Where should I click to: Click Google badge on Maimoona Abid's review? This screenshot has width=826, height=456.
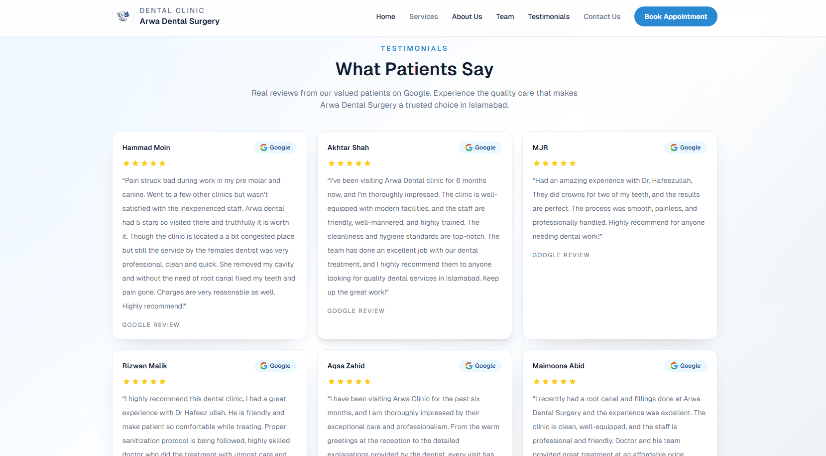pyautogui.click(x=686, y=366)
